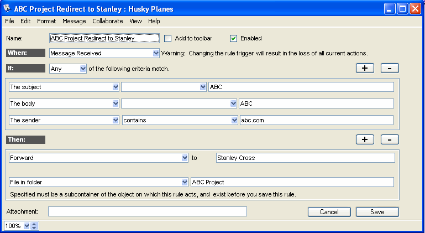Open the sender 'contains' operator dropdown
Image resolution: width=425 pixels, height=233 pixels.
point(234,120)
